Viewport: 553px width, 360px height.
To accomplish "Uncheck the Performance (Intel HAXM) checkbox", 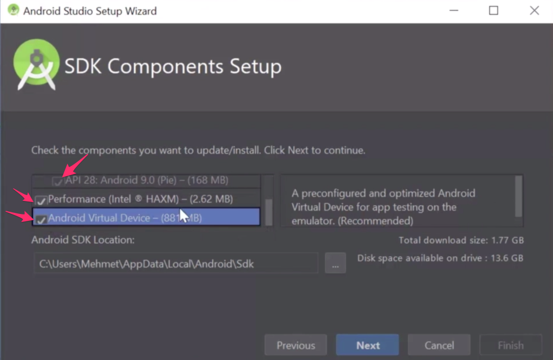I will tap(41, 200).
